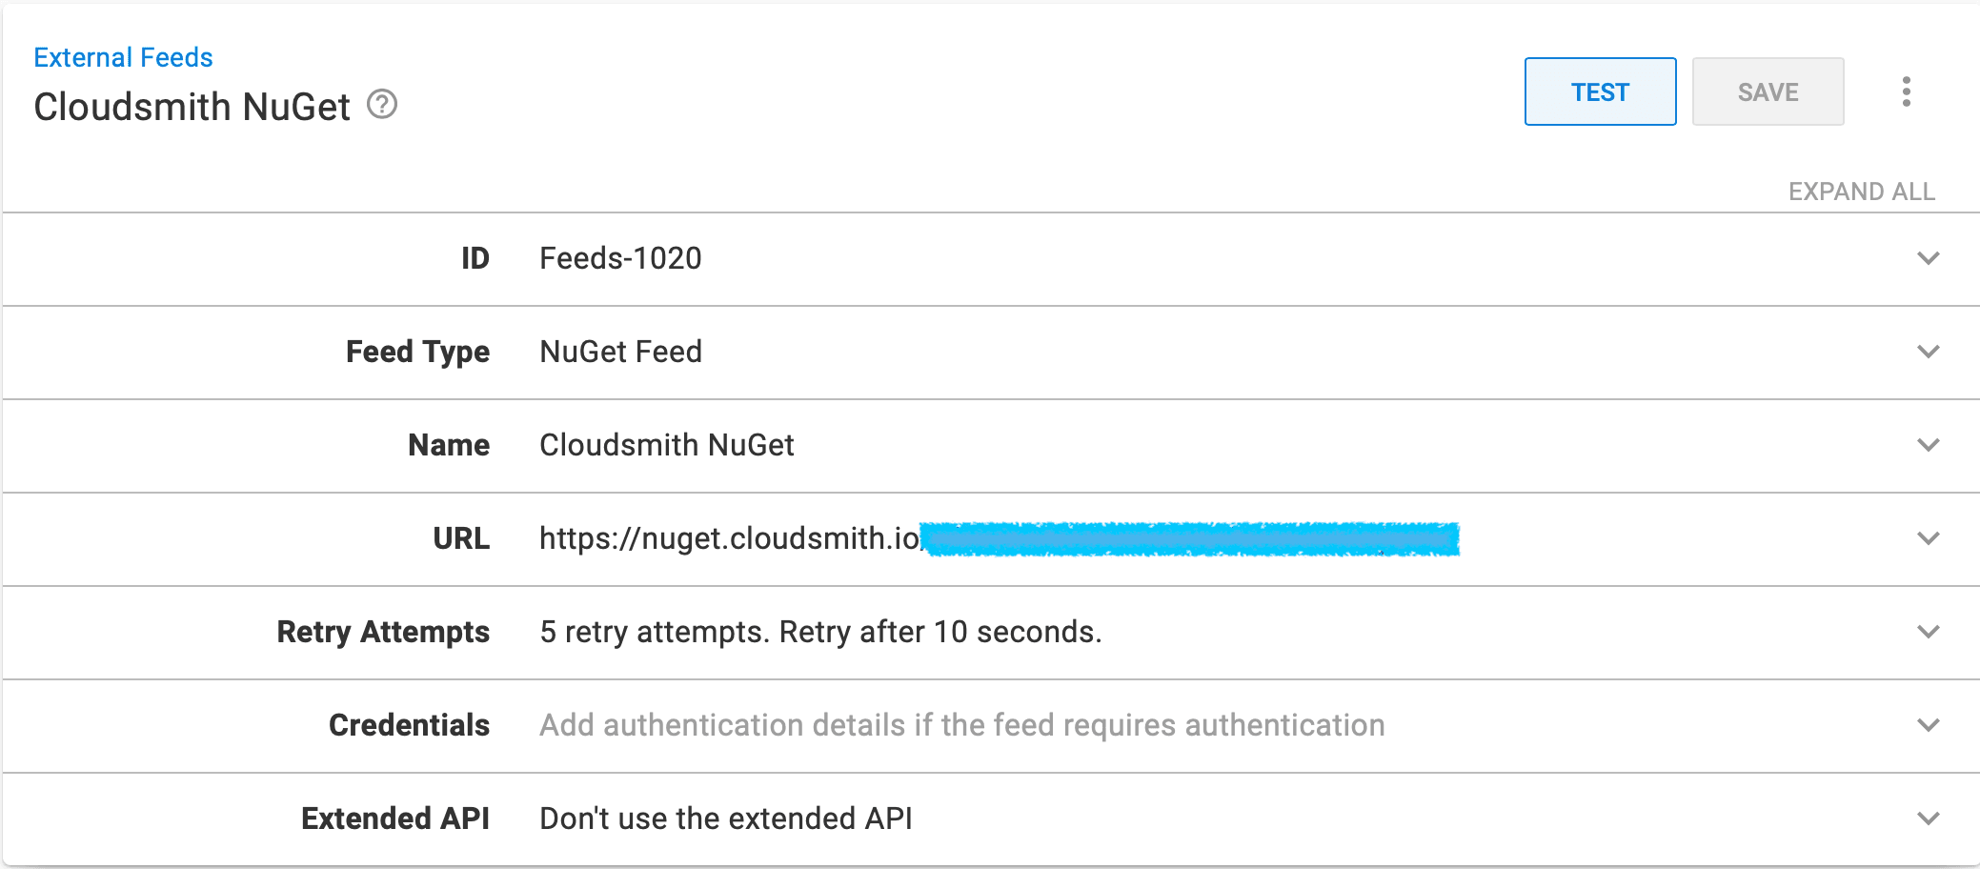
Task: Click EXPAND ALL to open sections
Action: pyautogui.click(x=1861, y=192)
